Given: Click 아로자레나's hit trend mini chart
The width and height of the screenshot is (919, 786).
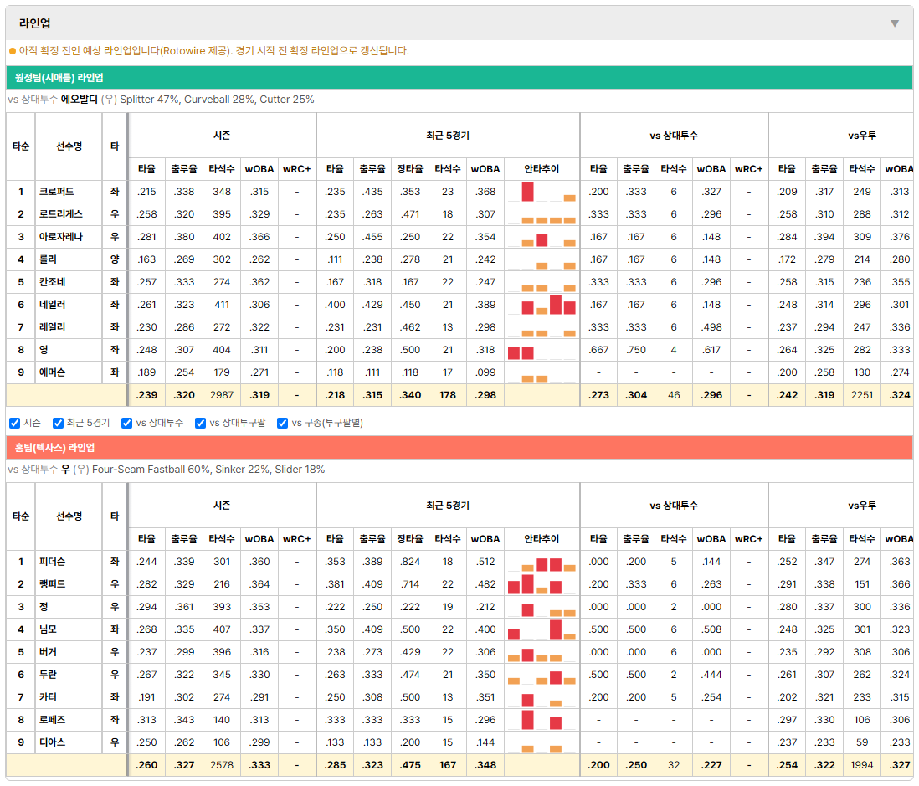Looking at the screenshot, I should [x=542, y=237].
